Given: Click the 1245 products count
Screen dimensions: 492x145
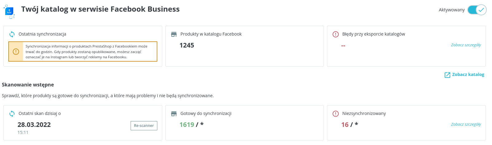Looking at the screenshot, I should tap(187, 45).
